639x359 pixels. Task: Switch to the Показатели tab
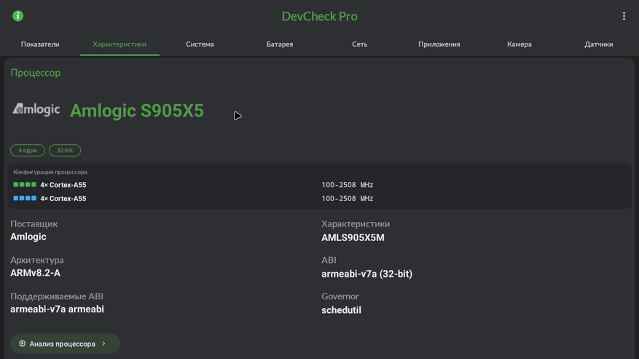coord(40,44)
